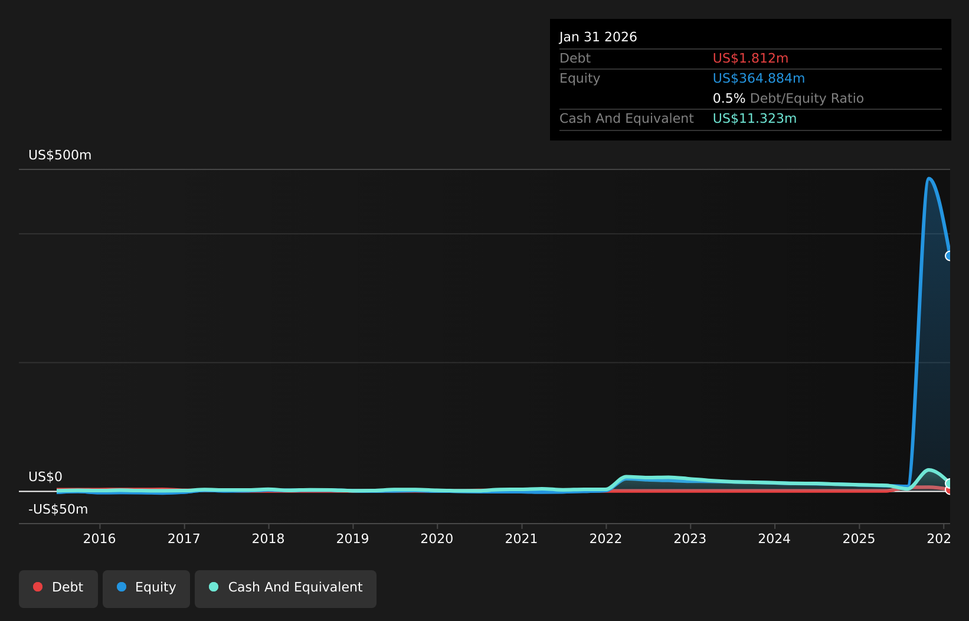Click the 2019 x-axis label

tap(353, 539)
